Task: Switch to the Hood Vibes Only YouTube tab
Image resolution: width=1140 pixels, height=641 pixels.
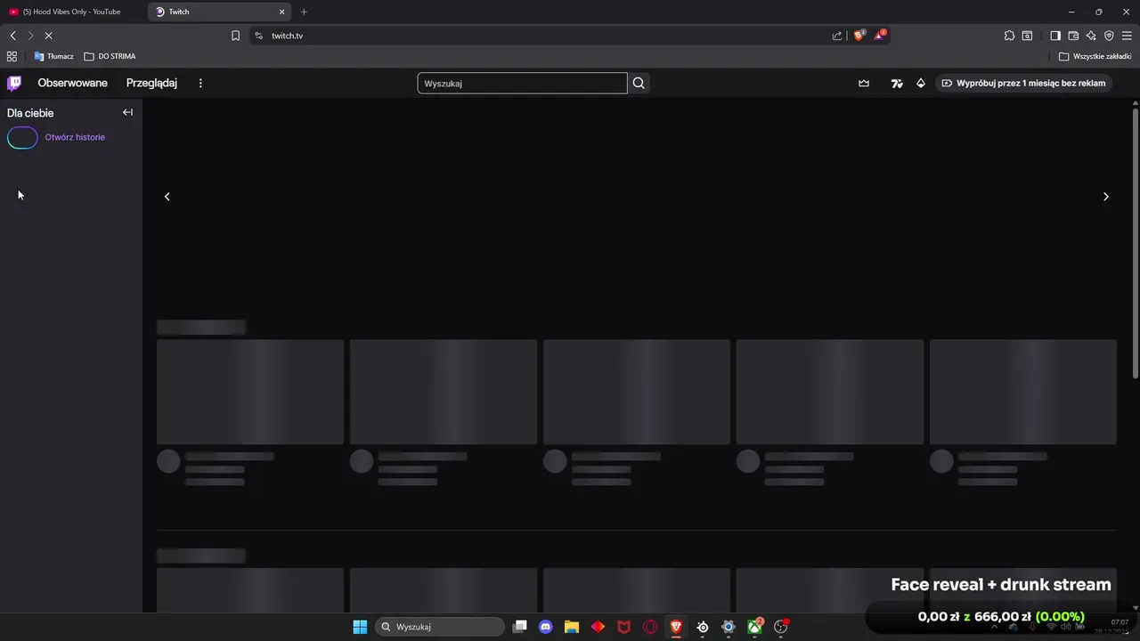Action: [71, 12]
